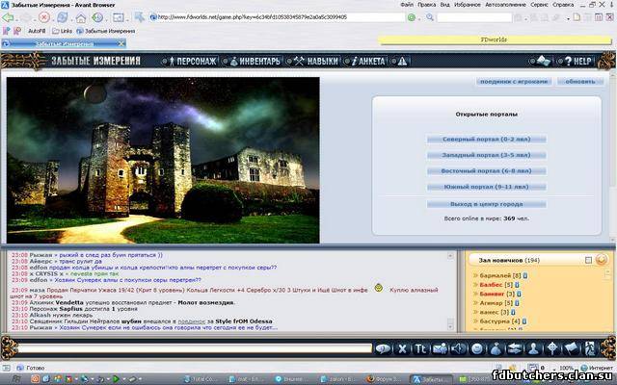
Task: Open zoom 100% dropdown in status bar
Action: click(567, 368)
